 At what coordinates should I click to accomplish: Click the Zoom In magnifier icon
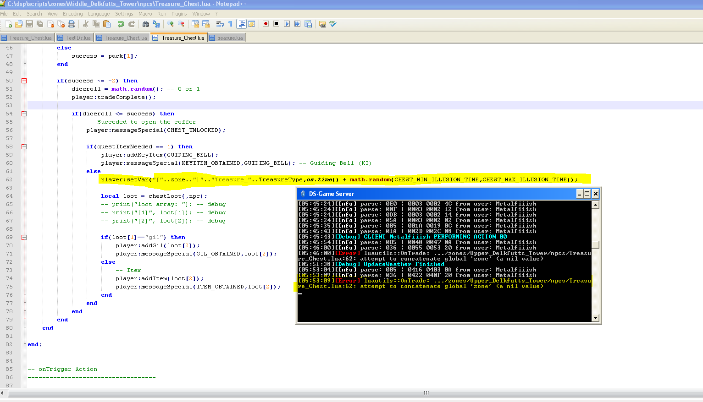(171, 24)
